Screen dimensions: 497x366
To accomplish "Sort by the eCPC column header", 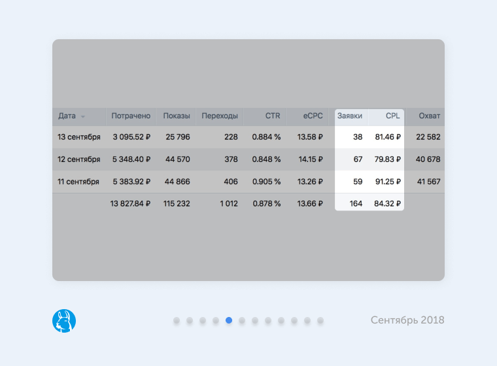I will tap(313, 116).
